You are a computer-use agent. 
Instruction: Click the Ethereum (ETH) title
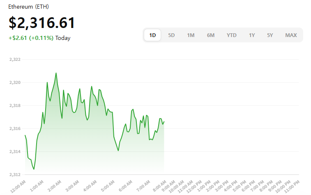29,7
